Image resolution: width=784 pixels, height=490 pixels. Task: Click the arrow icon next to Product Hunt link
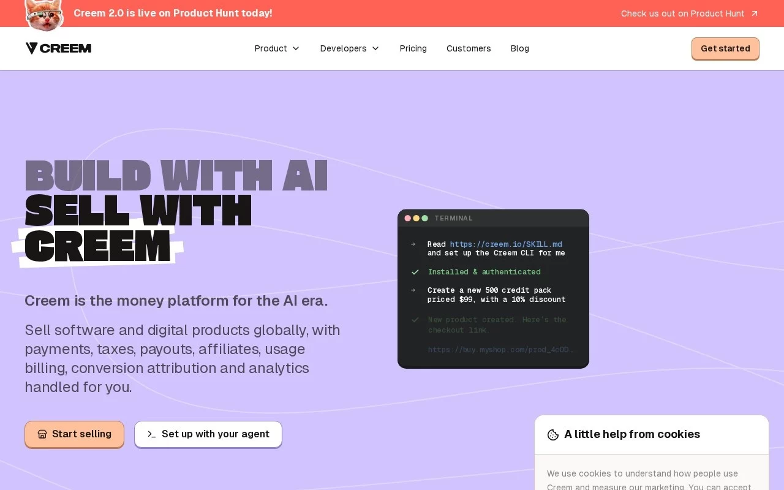(755, 13)
